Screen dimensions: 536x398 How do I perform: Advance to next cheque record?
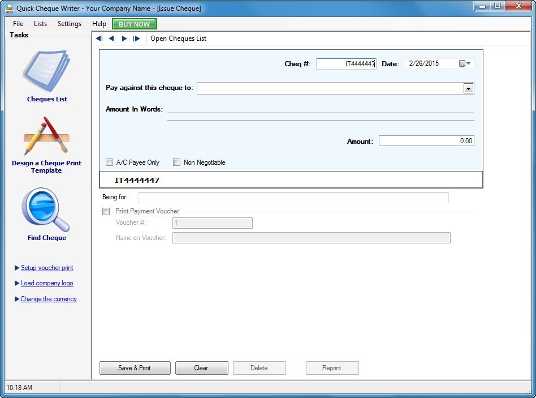click(x=124, y=38)
